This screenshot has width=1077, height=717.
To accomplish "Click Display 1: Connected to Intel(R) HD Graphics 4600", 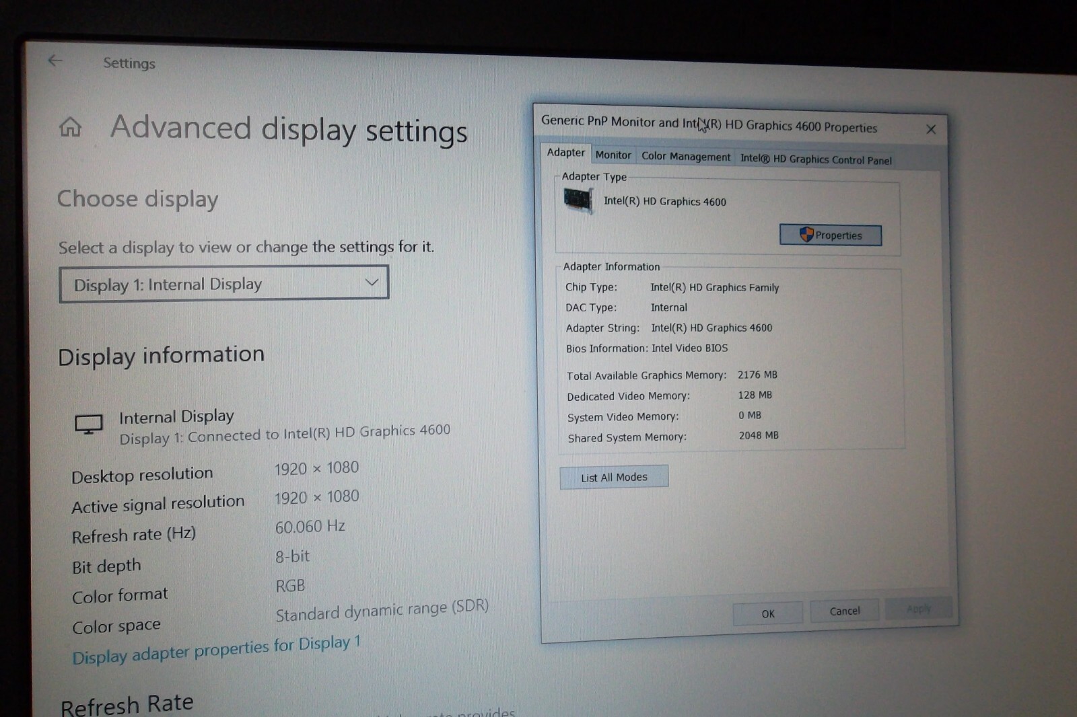I will [285, 435].
